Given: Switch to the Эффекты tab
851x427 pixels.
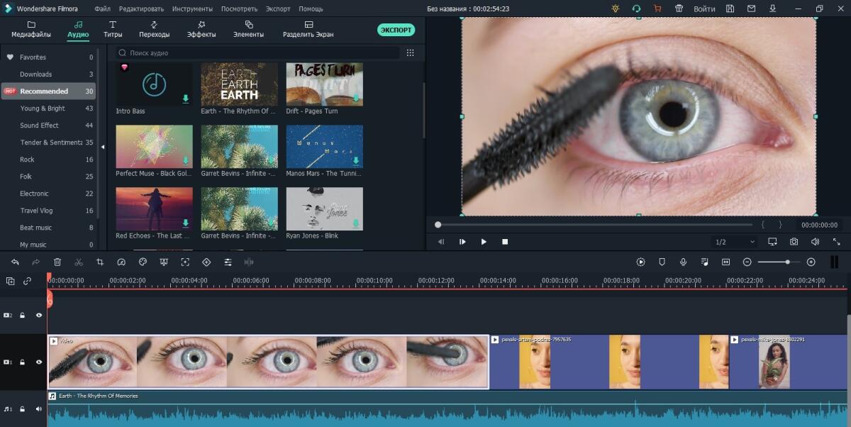Looking at the screenshot, I should 201,29.
